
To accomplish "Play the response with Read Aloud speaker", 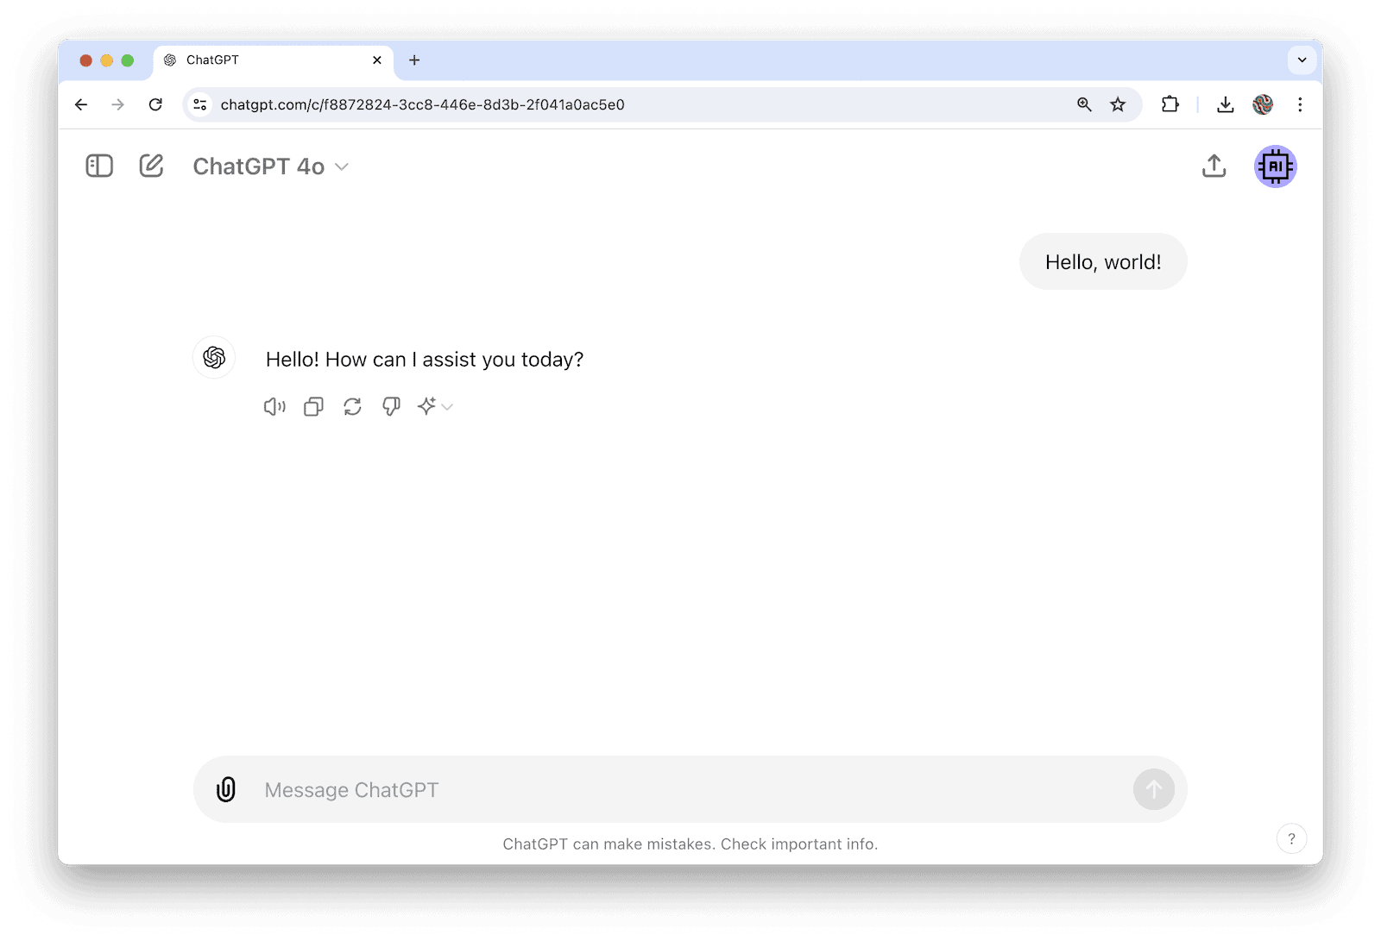I will pyautogui.click(x=274, y=406).
